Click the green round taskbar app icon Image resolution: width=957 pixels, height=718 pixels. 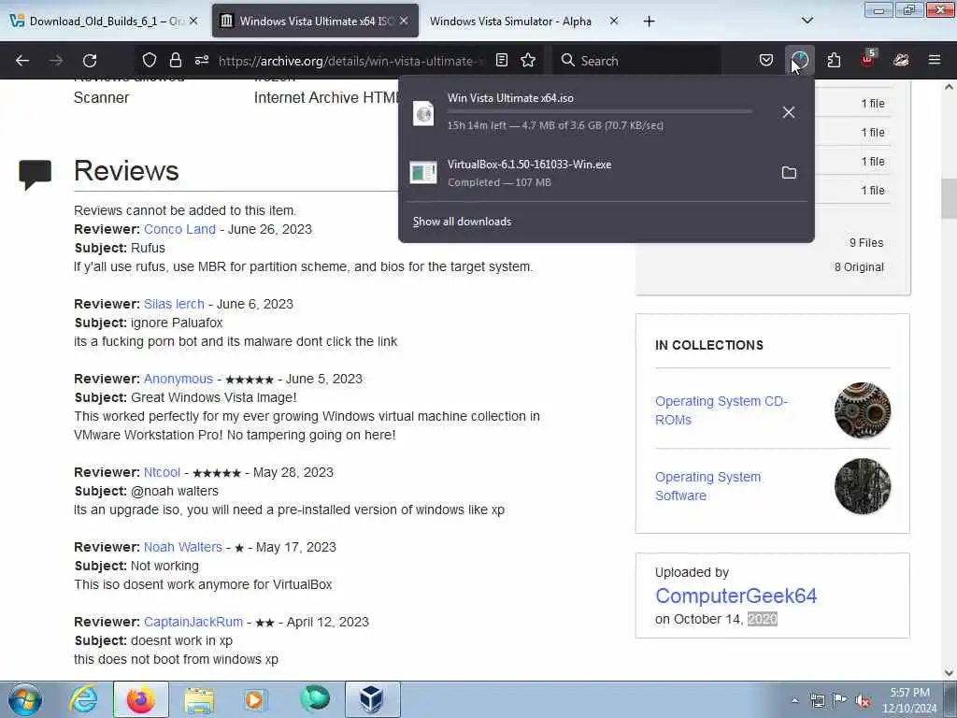315,698
